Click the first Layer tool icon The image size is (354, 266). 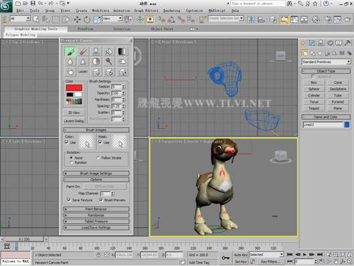[96, 72]
